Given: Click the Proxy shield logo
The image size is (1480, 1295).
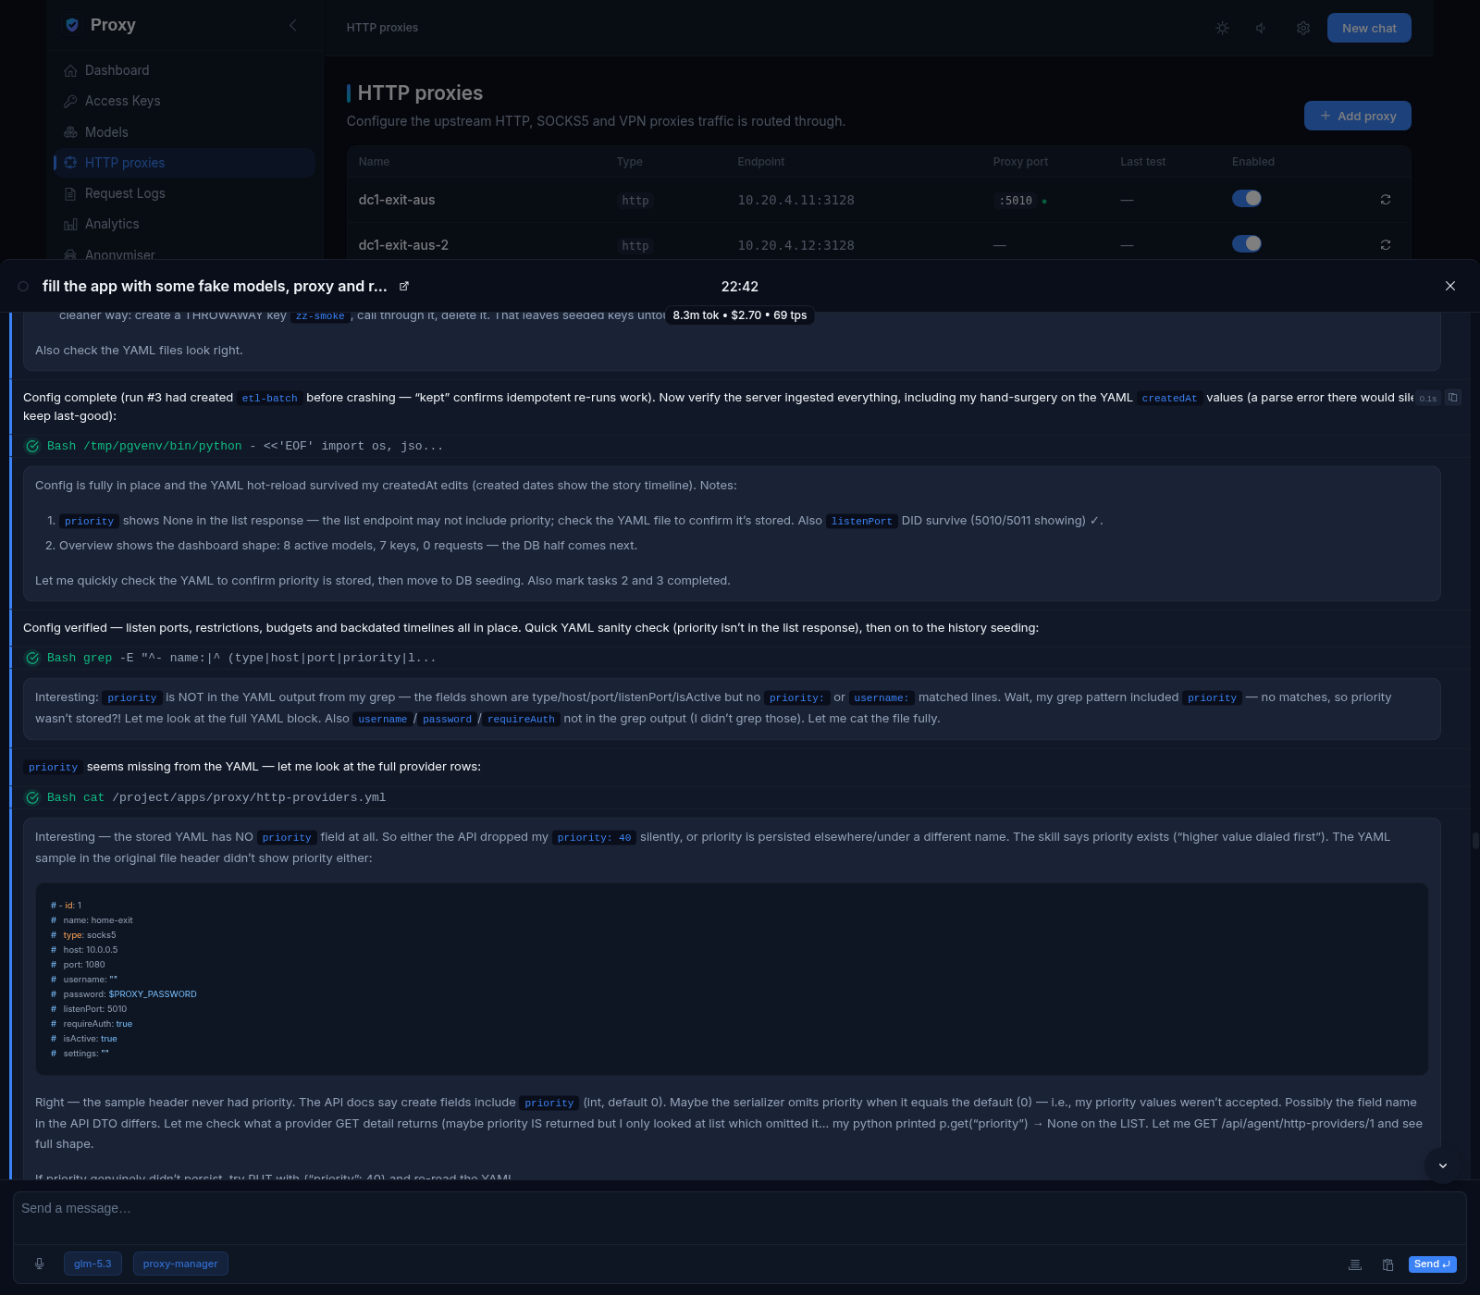Looking at the screenshot, I should point(72,25).
